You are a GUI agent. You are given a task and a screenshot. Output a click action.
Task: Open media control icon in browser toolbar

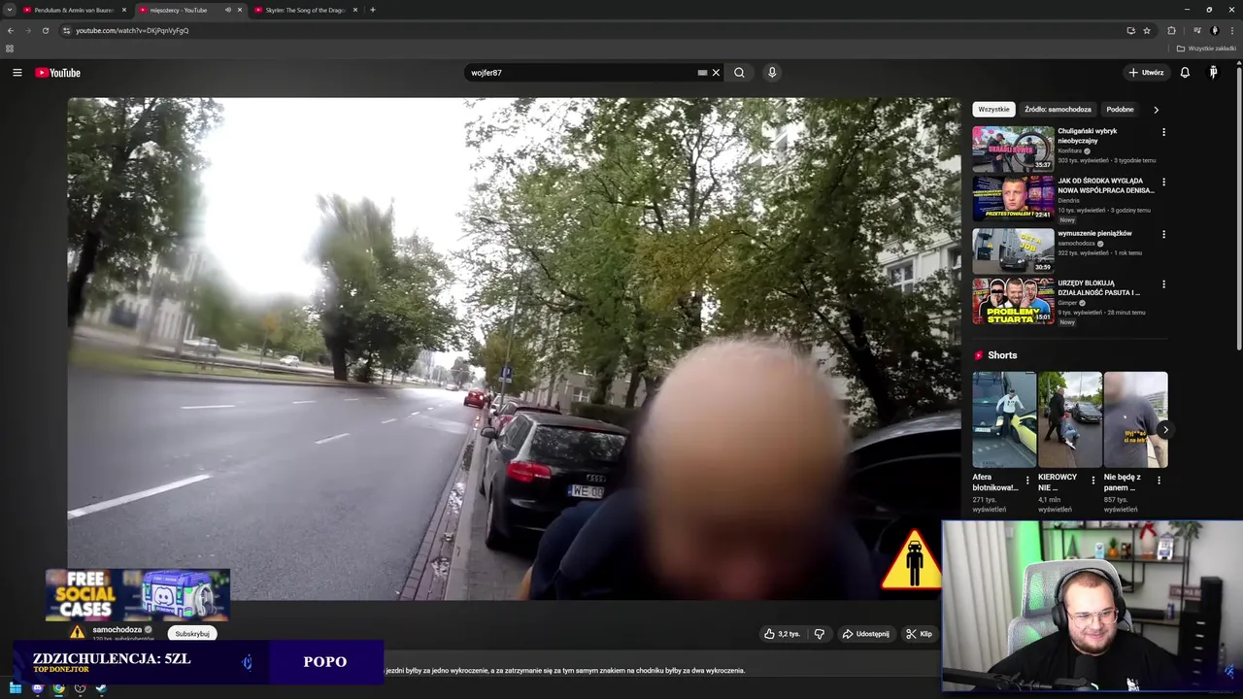(x=1196, y=30)
